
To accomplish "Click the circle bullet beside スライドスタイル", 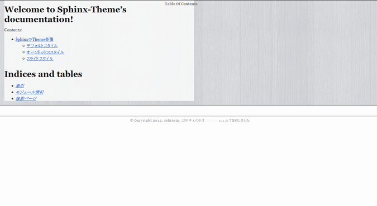I will [23, 59].
